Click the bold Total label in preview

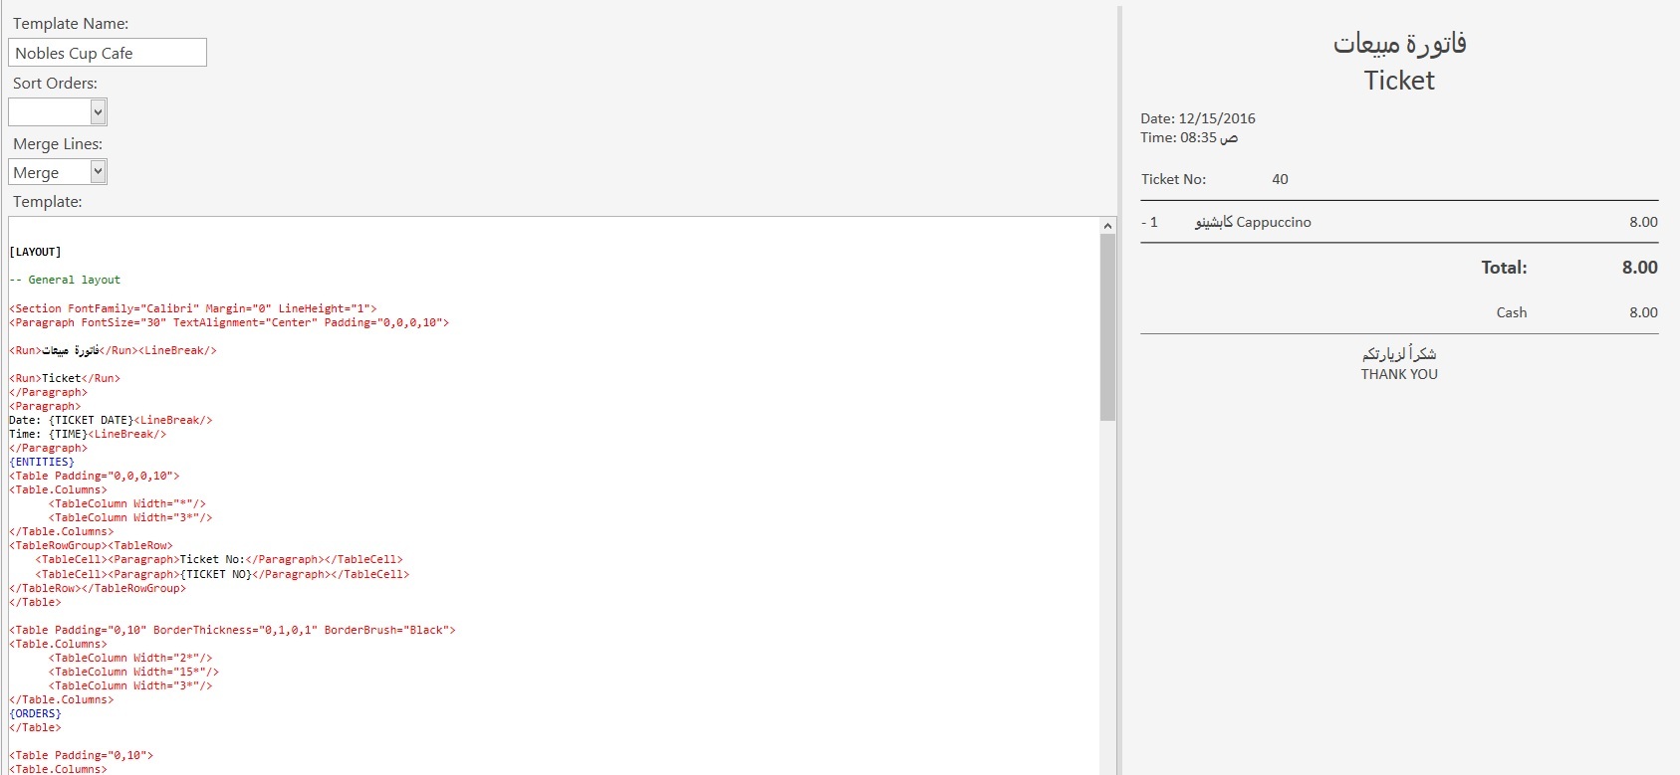(1504, 268)
